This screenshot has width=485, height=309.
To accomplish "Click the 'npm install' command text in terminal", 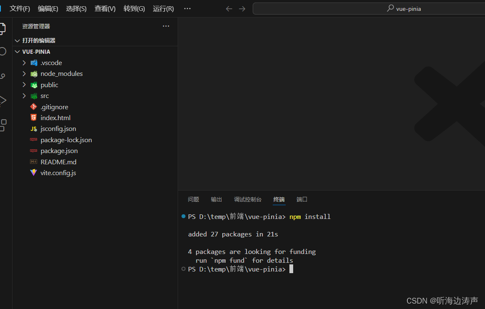I will click(x=310, y=217).
